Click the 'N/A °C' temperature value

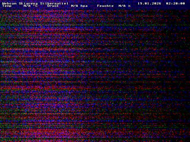pos(31,6)
